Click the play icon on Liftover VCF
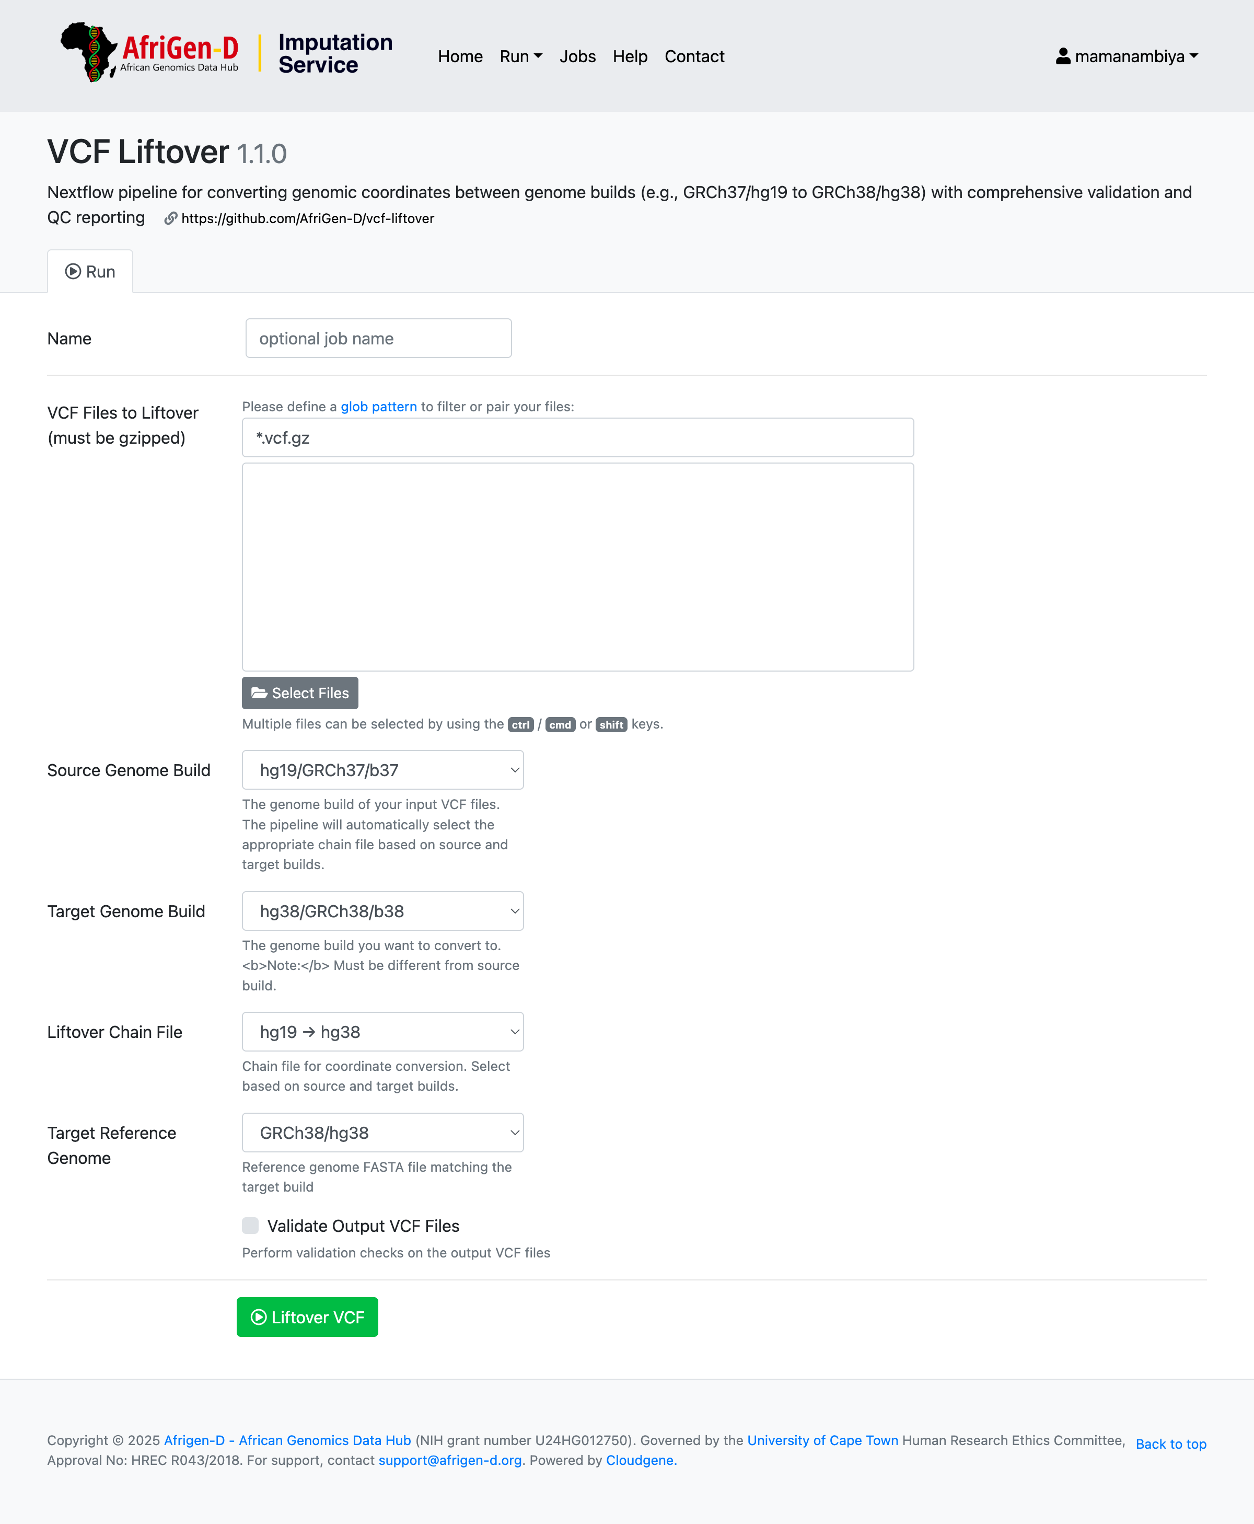This screenshot has width=1254, height=1524. tap(259, 1318)
